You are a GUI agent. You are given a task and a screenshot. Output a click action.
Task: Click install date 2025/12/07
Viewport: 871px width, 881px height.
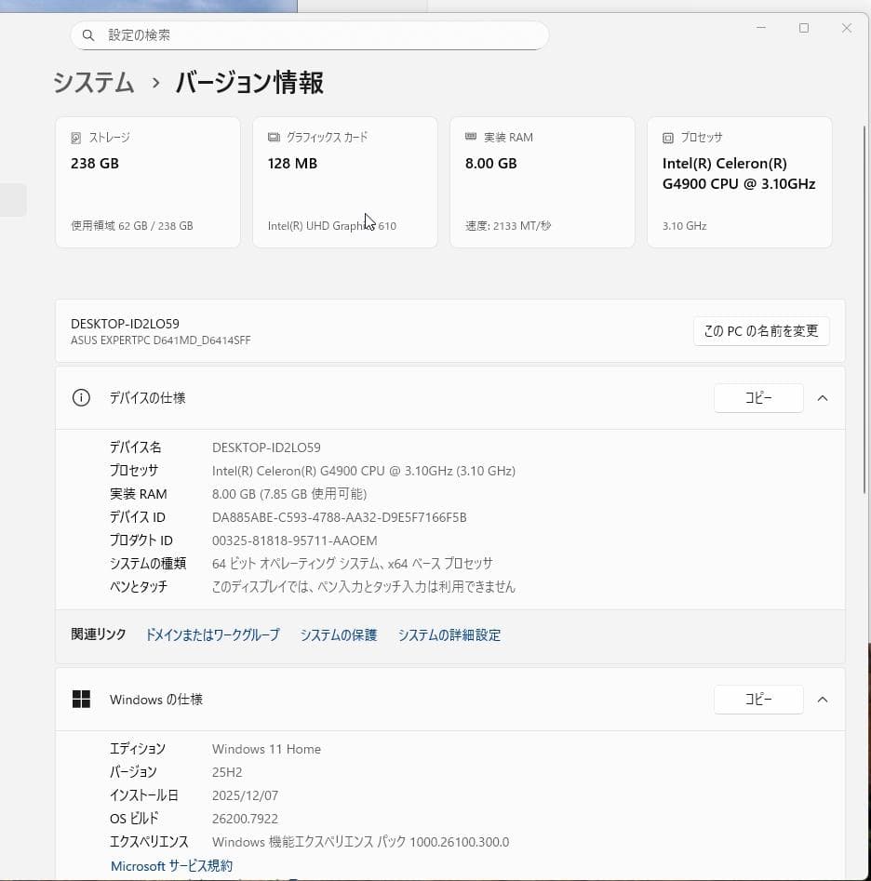coord(245,795)
